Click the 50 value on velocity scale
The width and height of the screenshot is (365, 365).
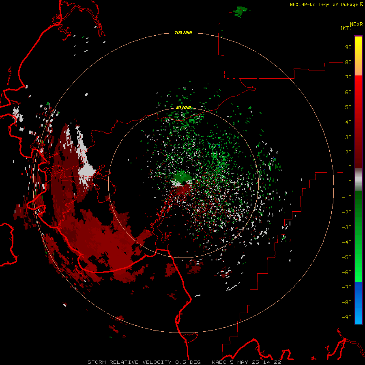pyautogui.click(x=348, y=107)
